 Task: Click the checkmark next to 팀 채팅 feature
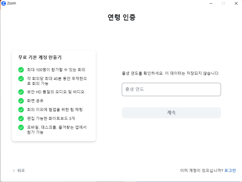21,109
